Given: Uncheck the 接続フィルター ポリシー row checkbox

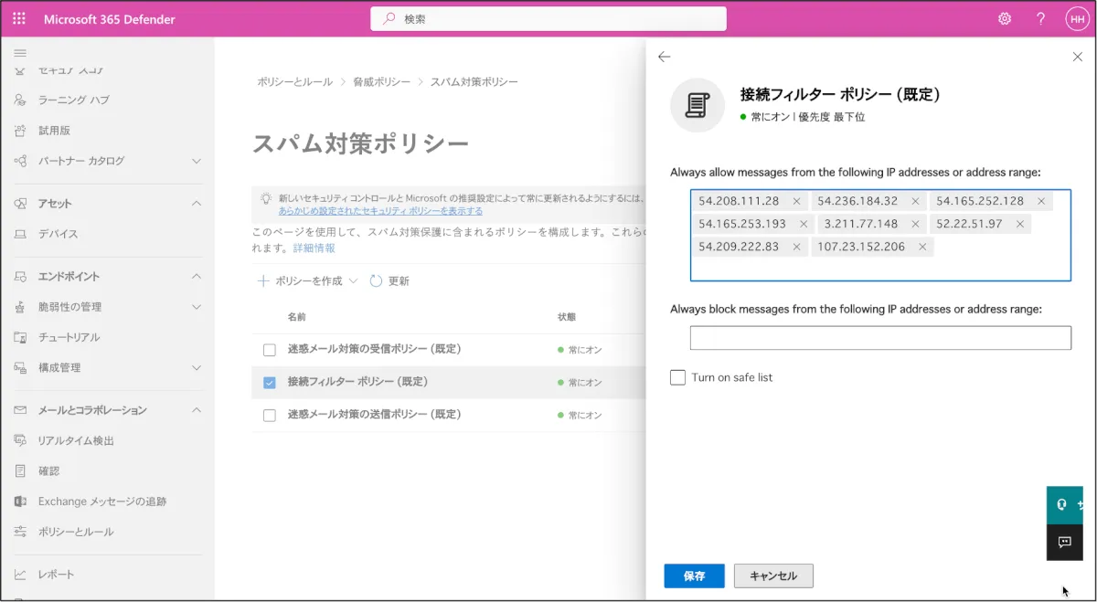Looking at the screenshot, I should tap(269, 382).
